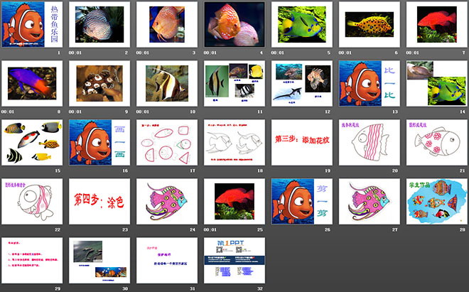Choose slide 5 with lone green angelfish
The height and width of the screenshot is (292, 469).
[x=302, y=25]
